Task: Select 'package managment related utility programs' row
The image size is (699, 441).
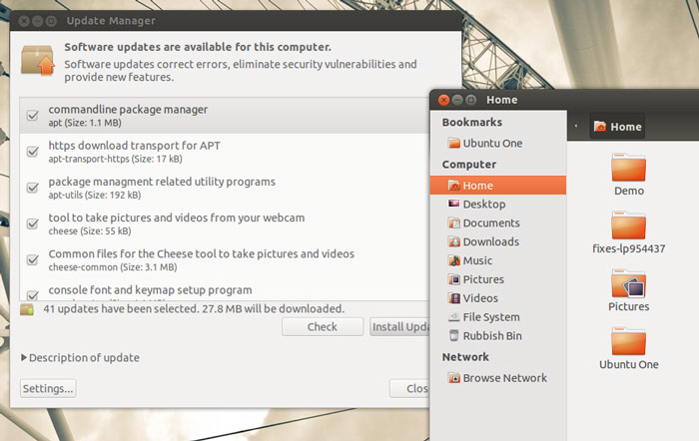Action: tap(225, 188)
